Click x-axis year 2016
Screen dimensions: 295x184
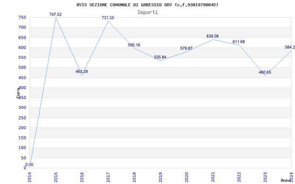82,177
